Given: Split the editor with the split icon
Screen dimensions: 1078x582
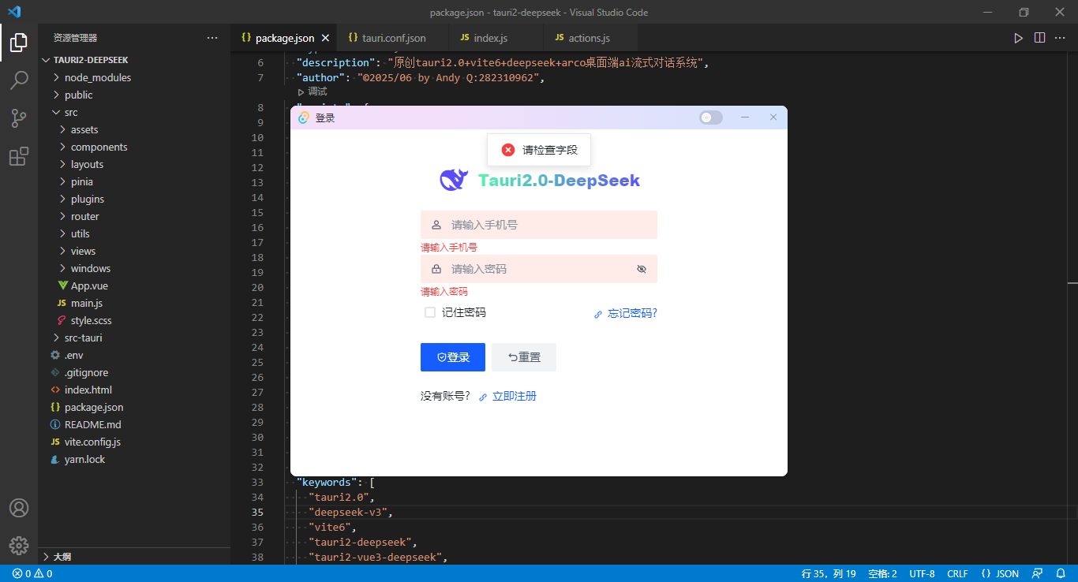Looking at the screenshot, I should [1039, 38].
